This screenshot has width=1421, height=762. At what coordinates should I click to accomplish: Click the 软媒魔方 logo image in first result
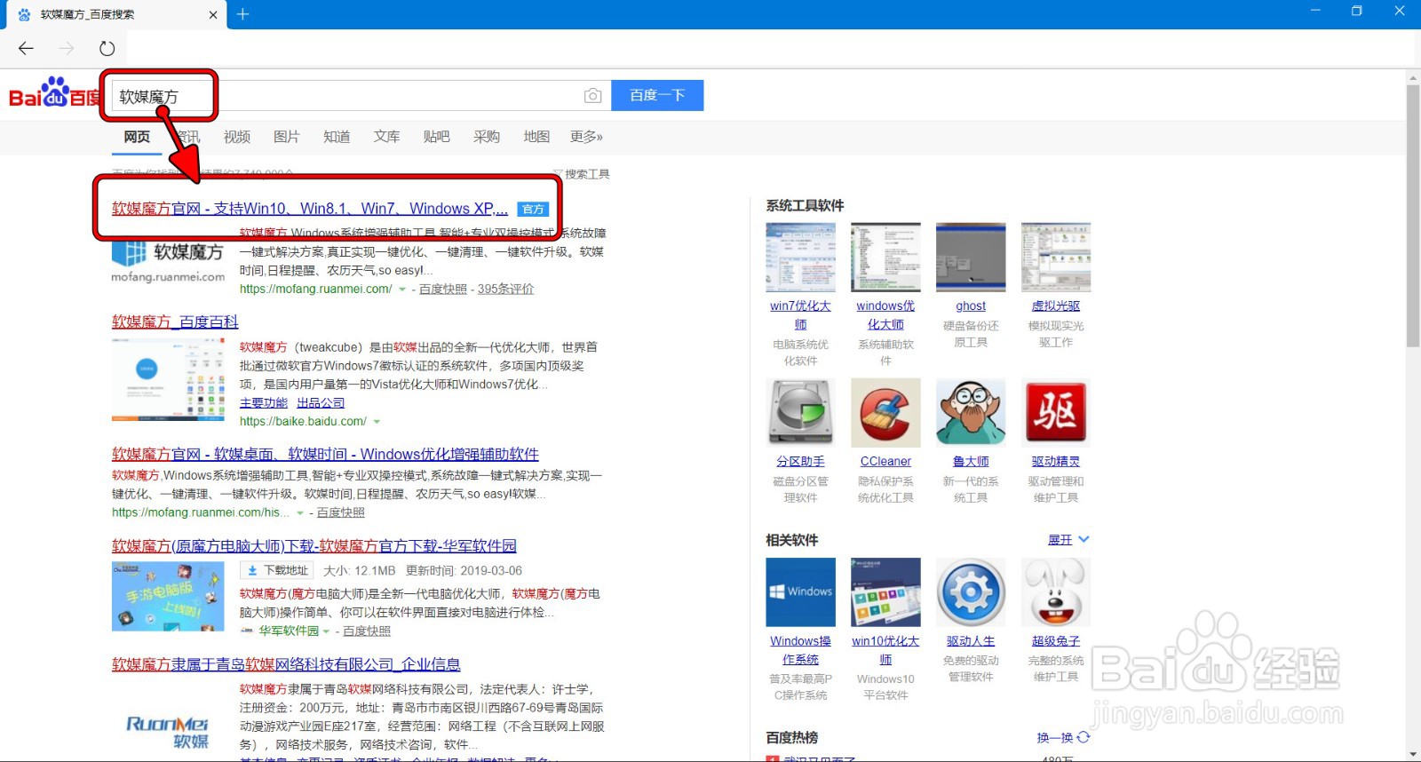(x=168, y=260)
